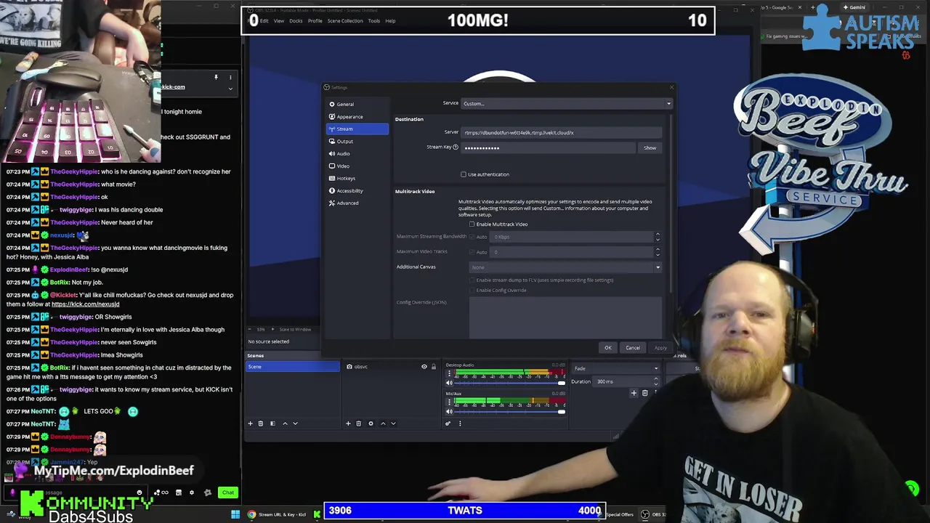Image resolution: width=930 pixels, height=523 pixels.
Task: Open kick.com/nexusjd link in chat
Action: click(85, 304)
